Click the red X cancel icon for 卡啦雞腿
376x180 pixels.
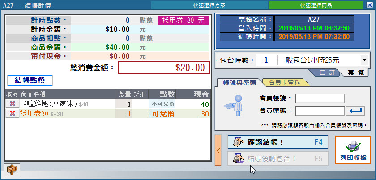tap(13, 104)
